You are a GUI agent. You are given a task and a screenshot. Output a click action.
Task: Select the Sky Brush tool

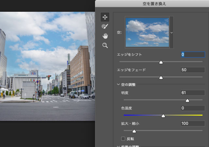point(105,26)
